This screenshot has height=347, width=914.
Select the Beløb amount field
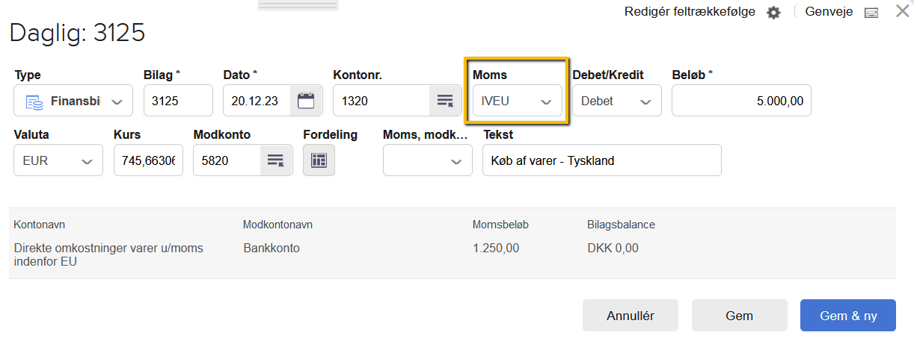pos(740,101)
